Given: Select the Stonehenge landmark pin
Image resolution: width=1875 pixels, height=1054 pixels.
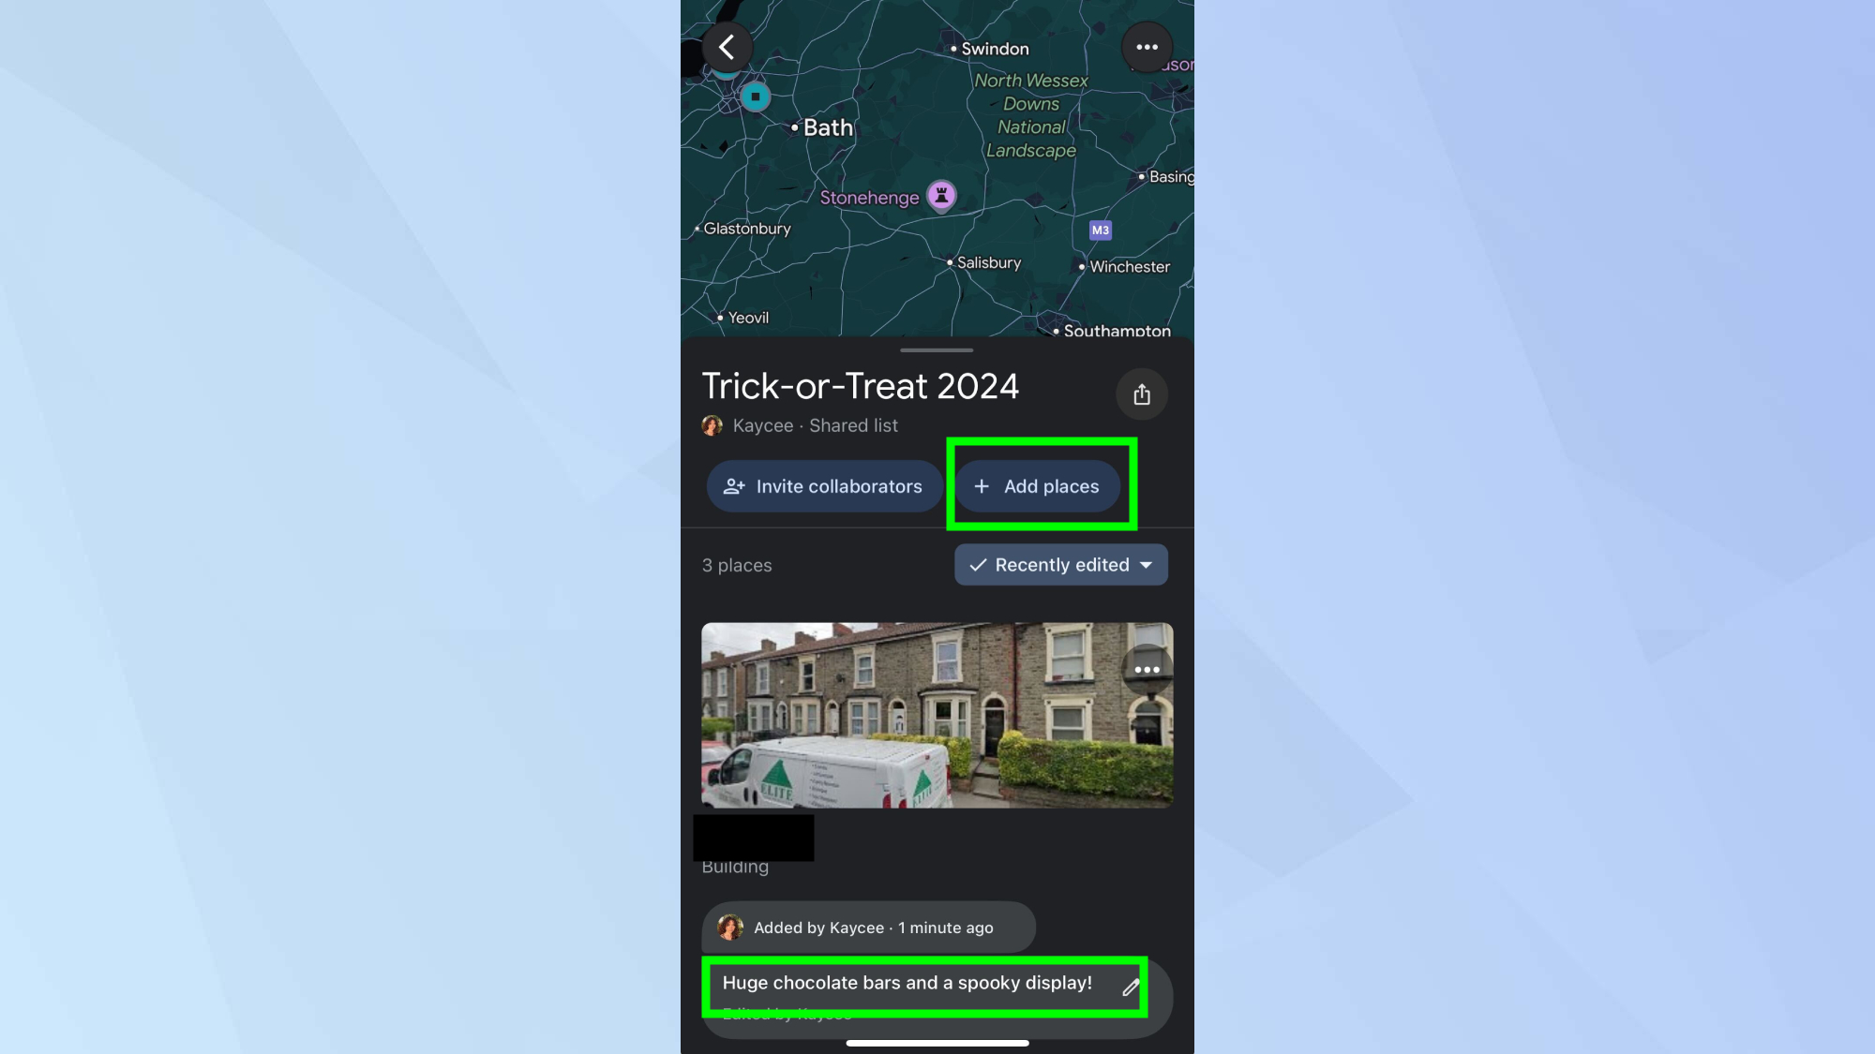Looking at the screenshot, I should pyautogui.click(x=941, y=196).
